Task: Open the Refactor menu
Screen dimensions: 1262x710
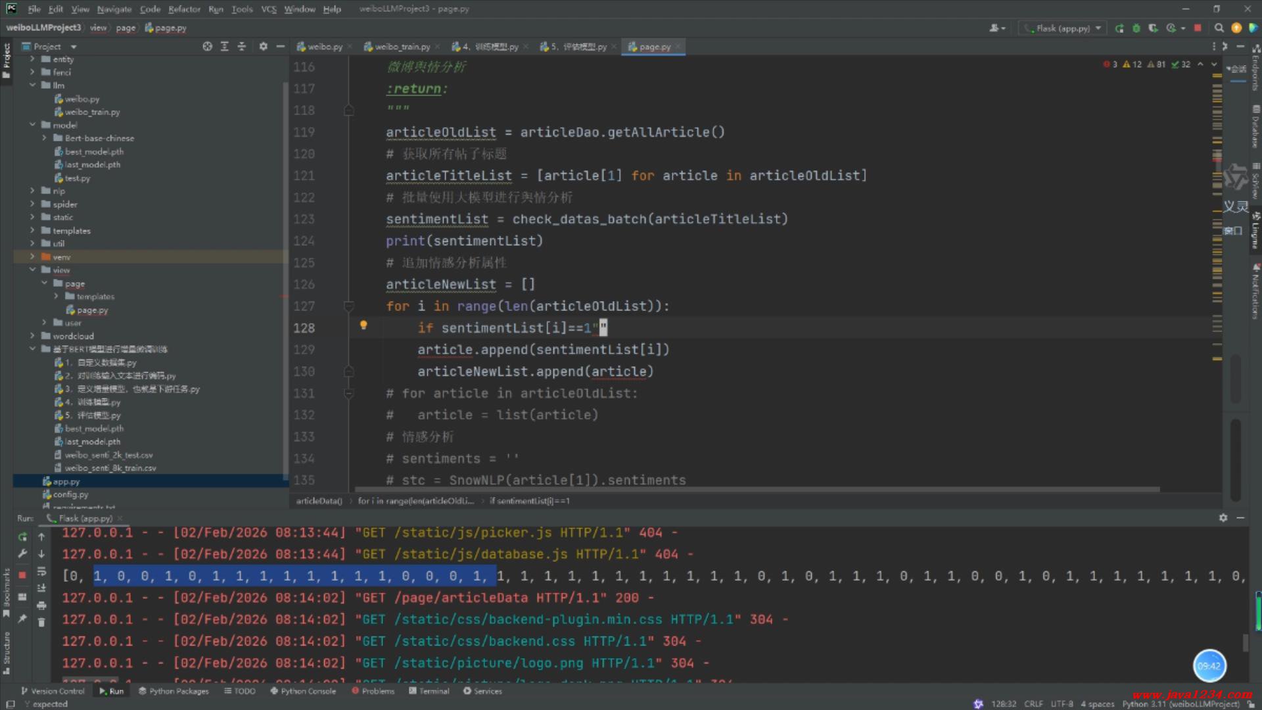Action: click(x=184, y=9)
